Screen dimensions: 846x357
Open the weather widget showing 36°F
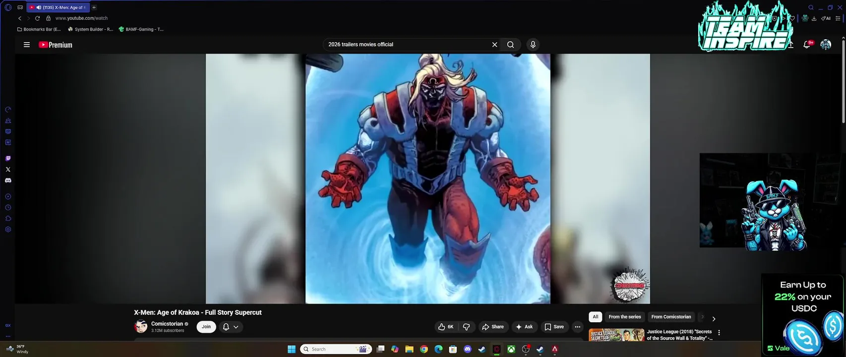[17, 349]
